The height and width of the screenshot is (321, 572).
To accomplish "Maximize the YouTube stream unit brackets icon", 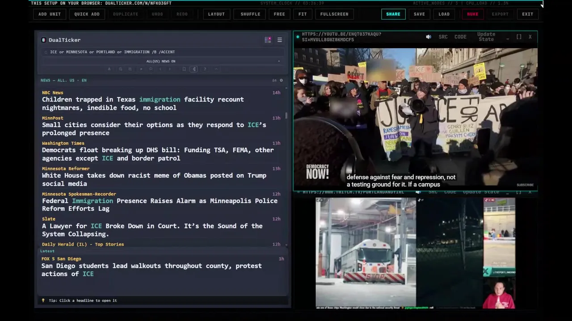I will pyautogui.click(x=519, y=37).
